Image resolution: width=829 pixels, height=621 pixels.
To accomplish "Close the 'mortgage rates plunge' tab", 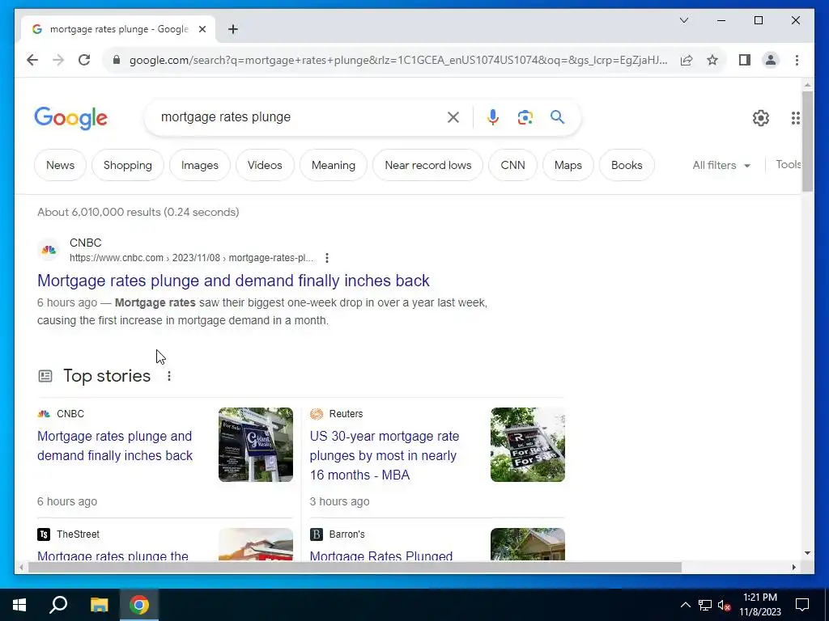I will point(202,29).
